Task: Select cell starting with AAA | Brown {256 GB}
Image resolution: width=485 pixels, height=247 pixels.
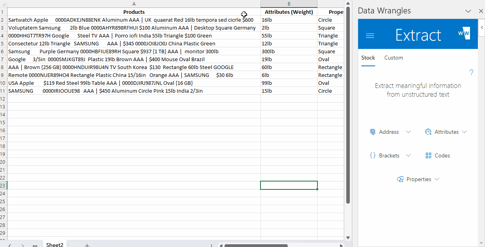Action: [134, 67]
